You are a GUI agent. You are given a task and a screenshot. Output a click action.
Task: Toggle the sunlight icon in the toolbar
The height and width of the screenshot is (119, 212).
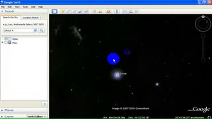[100, 12]
